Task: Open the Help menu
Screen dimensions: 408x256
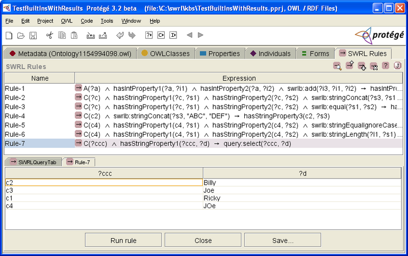Action: [155, 21]
